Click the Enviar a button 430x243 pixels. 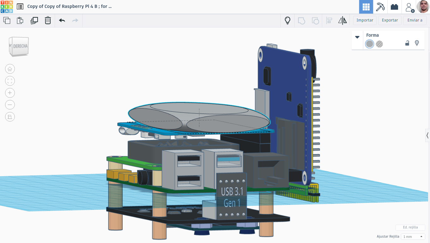415,20
